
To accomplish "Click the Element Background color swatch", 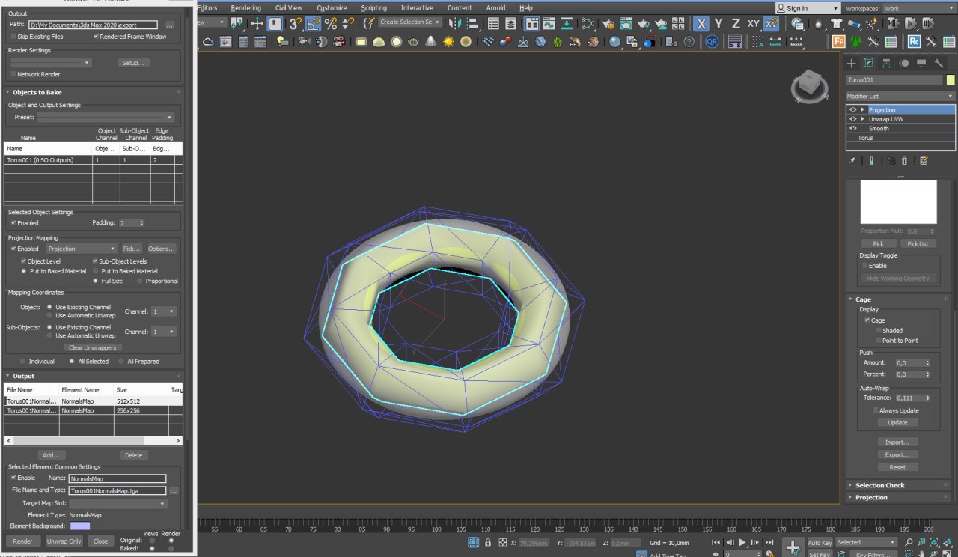I will click(80, 526).
